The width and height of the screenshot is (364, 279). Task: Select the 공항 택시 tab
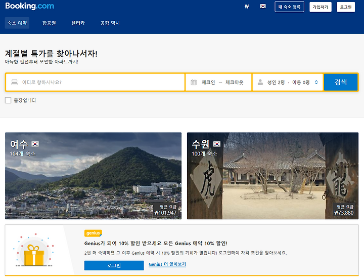pos(110,23)
